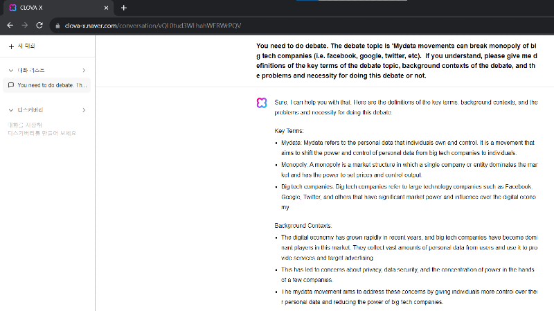Click the address bar URL
The width and height of the screenshot is (554, 311).
coord(152,26)
